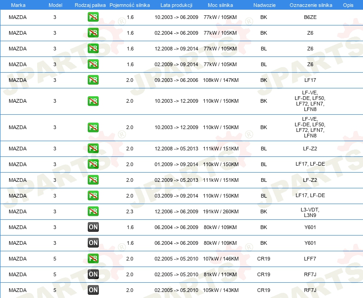363x298 pixels.
Task: Click the ON diesel icon in the 81kW / 110KM row
Action: coord(93,274)
